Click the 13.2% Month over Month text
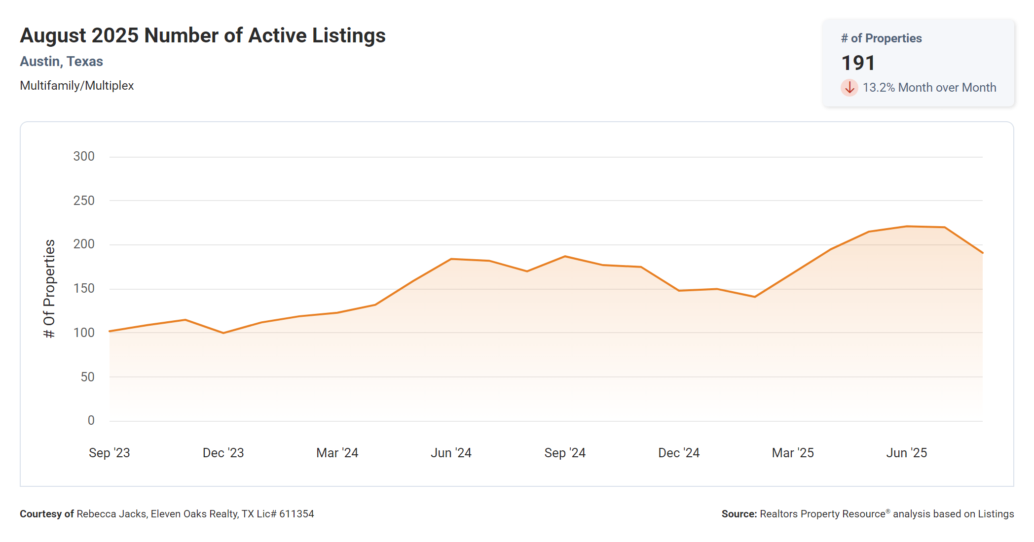This screenshot has height=542, width=1034. click(x=929, y=88)
